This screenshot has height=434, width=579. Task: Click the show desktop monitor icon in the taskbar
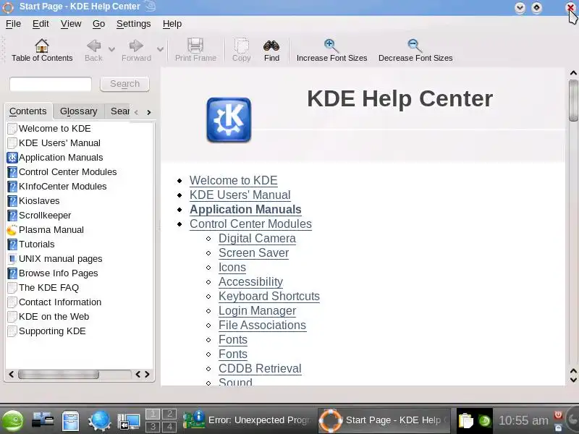(x=129, y=422)
